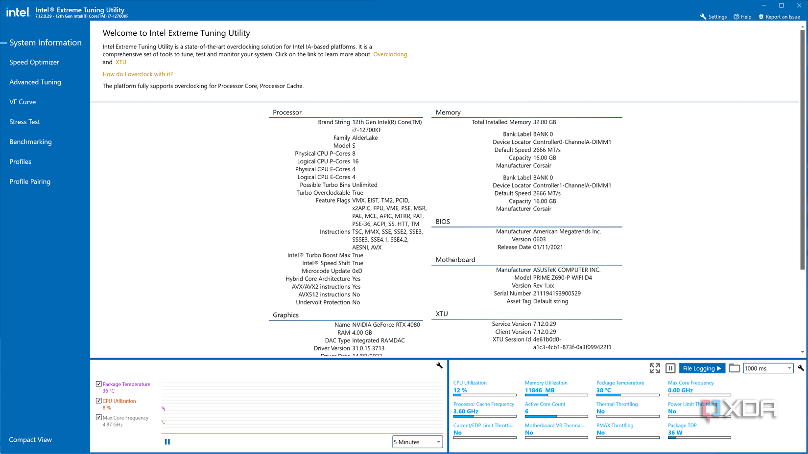Uncheck the Package Temperature graph series

click(98, 384)
